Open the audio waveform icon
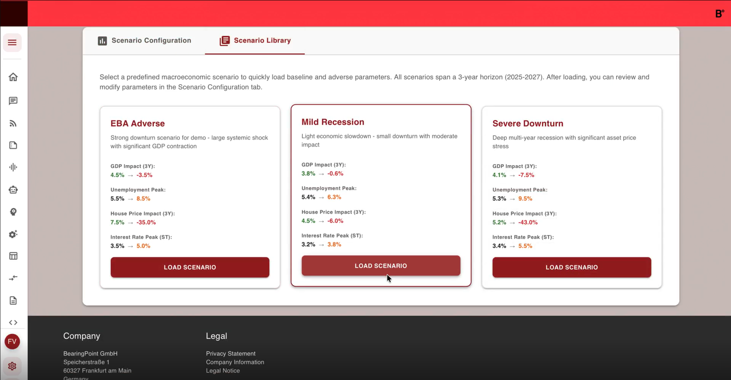This screenshot has height=380, width=731. tap(13, 167)
